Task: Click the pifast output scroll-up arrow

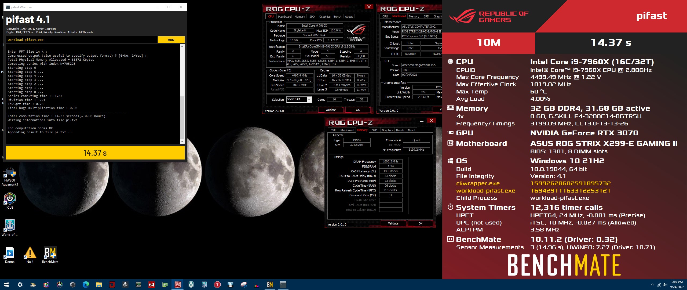Action: point(182,46)
